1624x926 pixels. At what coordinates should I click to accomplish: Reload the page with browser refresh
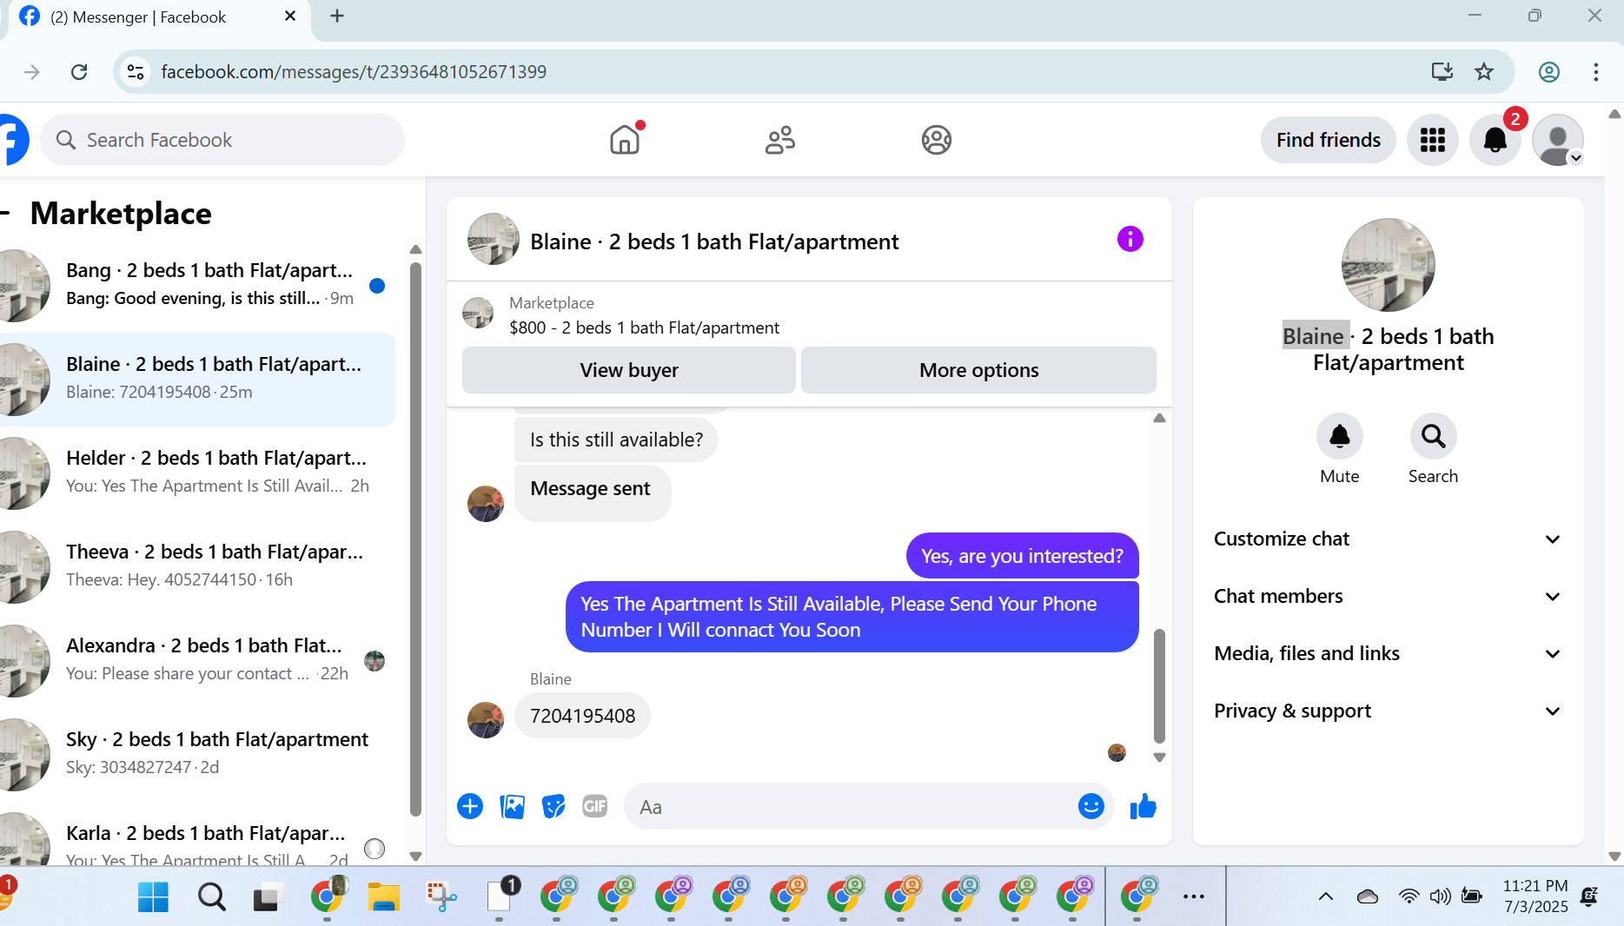[x=79, y=72]
